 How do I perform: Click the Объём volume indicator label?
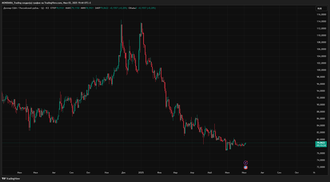coord(133,8)
